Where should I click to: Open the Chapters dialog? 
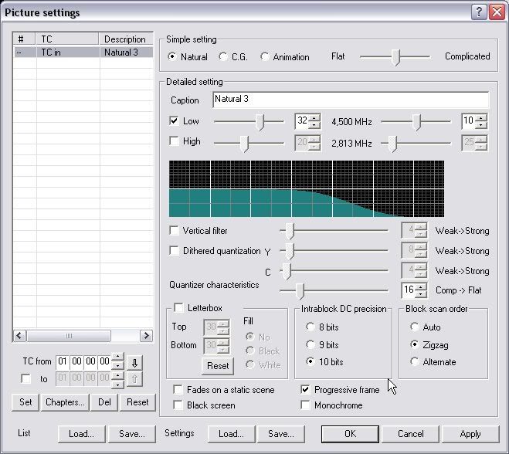(65, 402)
